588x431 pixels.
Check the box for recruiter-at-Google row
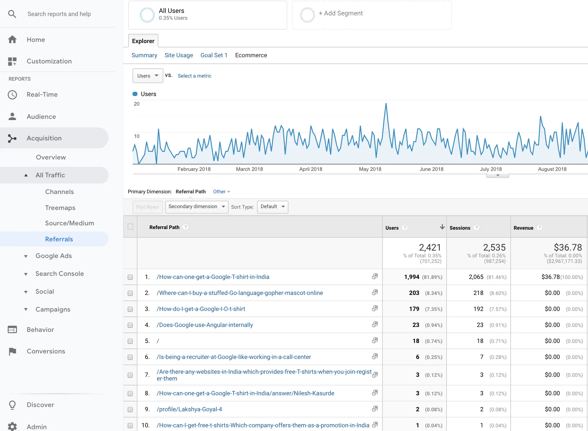tap(130, 357)
